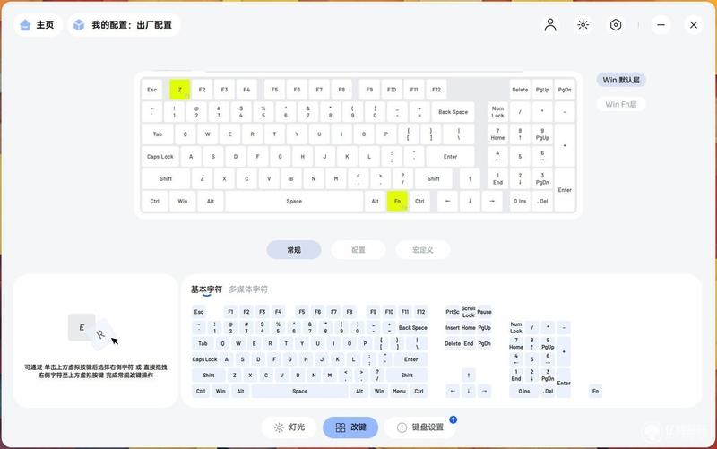Click the brightness sun icon in header
The image size is (717, 449).
coord(583,25)
